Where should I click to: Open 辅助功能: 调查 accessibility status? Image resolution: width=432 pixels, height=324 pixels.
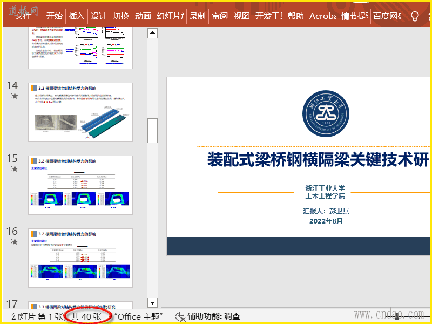coord(213,316)
